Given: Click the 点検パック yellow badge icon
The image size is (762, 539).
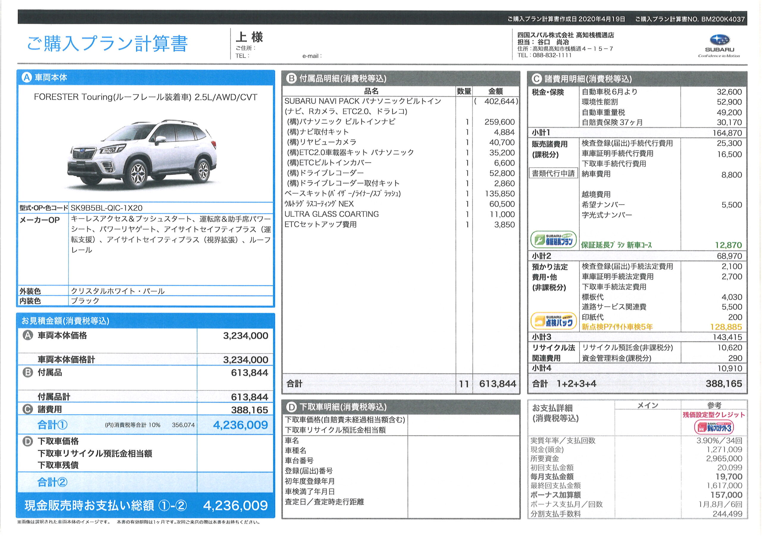Looking at the screenshot, I should (x=554, y=321).
